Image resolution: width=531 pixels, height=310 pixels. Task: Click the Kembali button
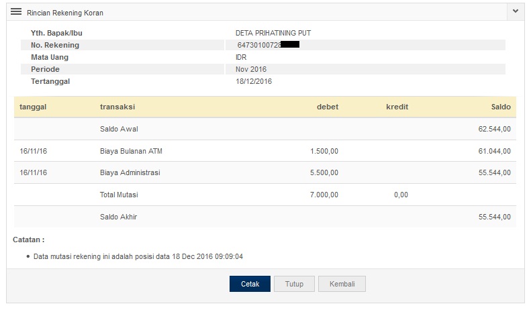[342, 284]
